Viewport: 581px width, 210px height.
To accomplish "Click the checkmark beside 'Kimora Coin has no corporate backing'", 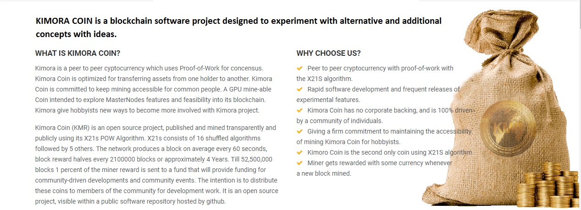I will coord(299,110).
